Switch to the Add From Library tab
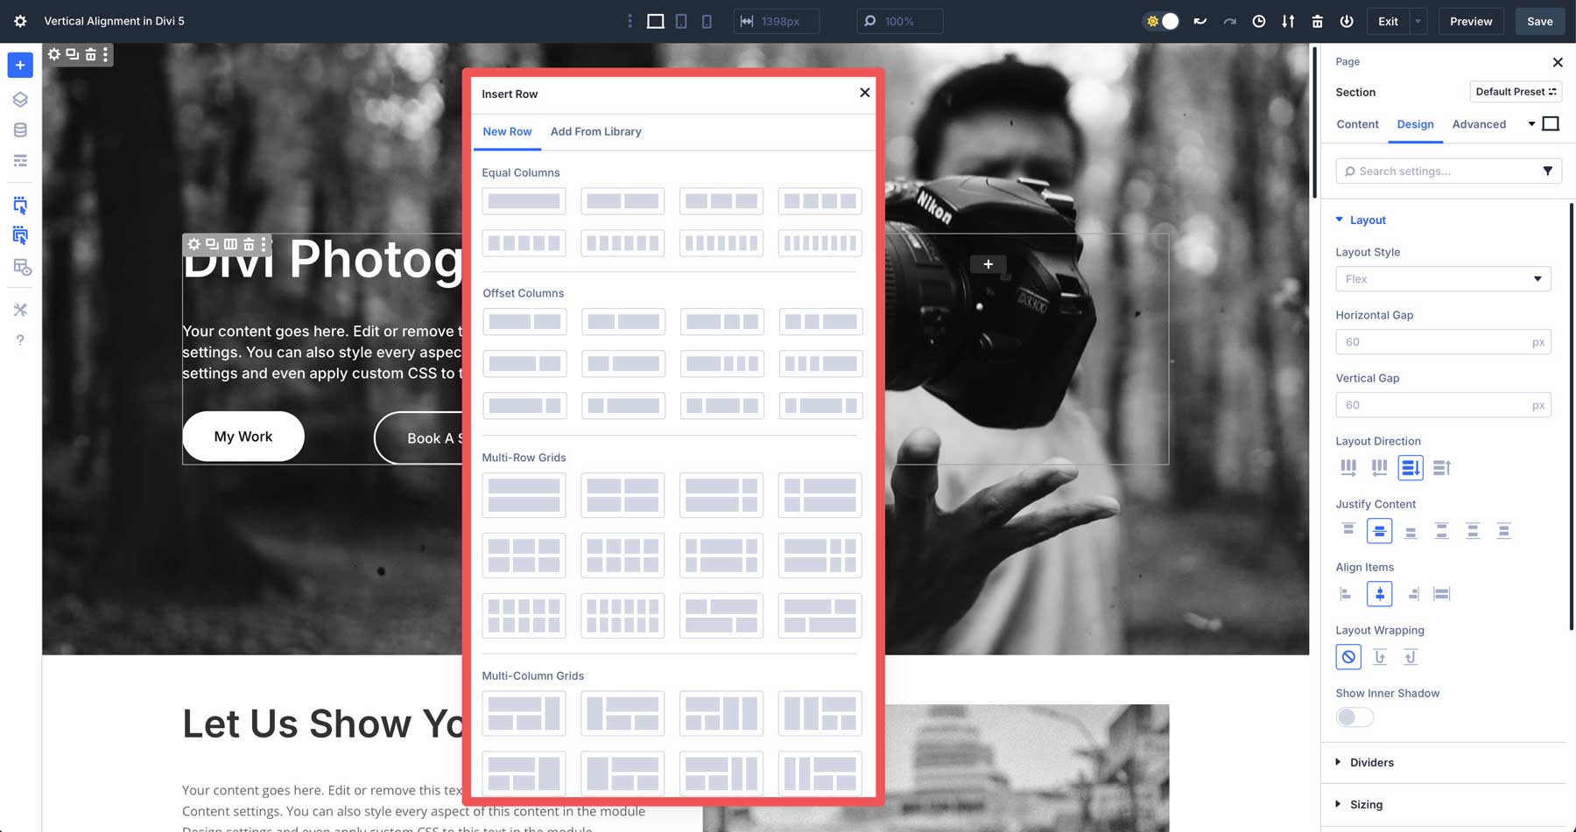 [x=595, y=131]
